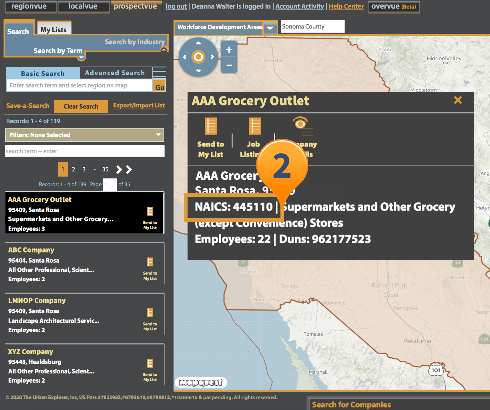Pan the map down with the arrow
This screenshot has width=490, height=410.
pyautogui.click(x=198, y=70)
